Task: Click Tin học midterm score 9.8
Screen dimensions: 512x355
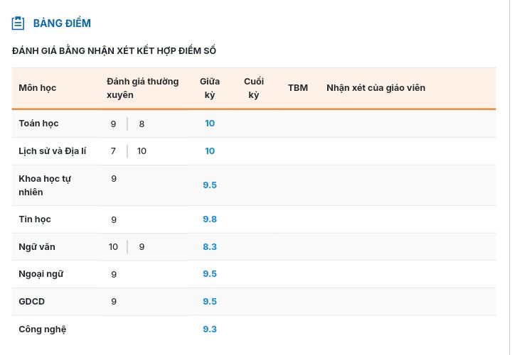Action: point(210,219)
